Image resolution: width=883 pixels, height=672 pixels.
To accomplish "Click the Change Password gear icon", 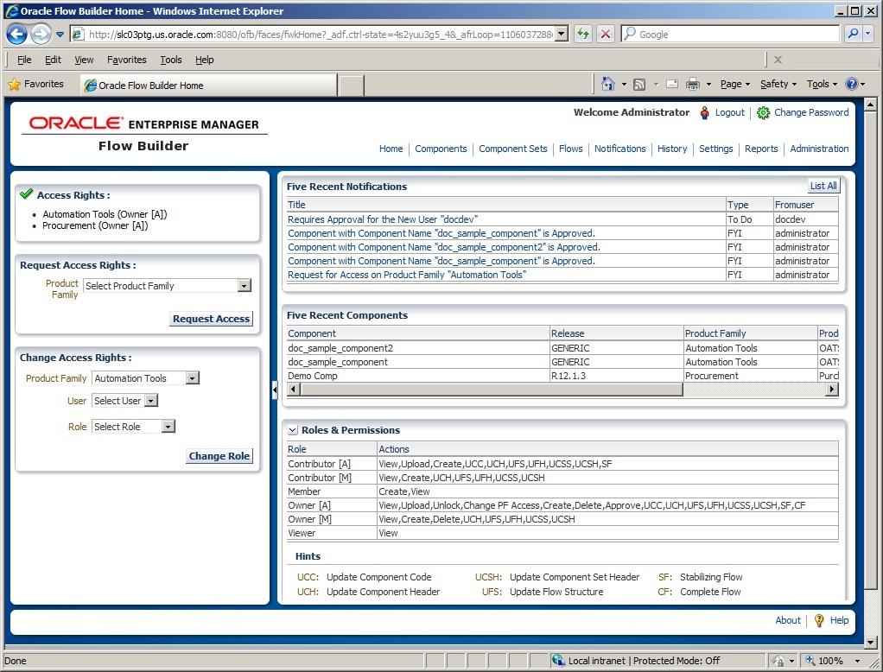I will [x=763, y=112].
